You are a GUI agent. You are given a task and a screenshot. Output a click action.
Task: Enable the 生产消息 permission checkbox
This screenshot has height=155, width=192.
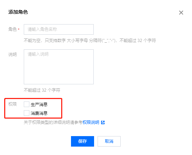coord(27,104)
